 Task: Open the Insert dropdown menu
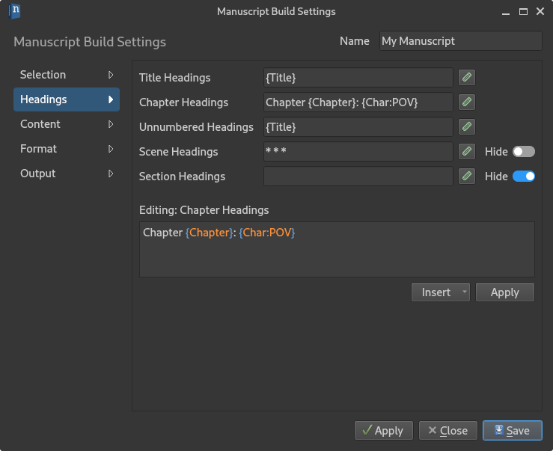(x=441, y=292)
